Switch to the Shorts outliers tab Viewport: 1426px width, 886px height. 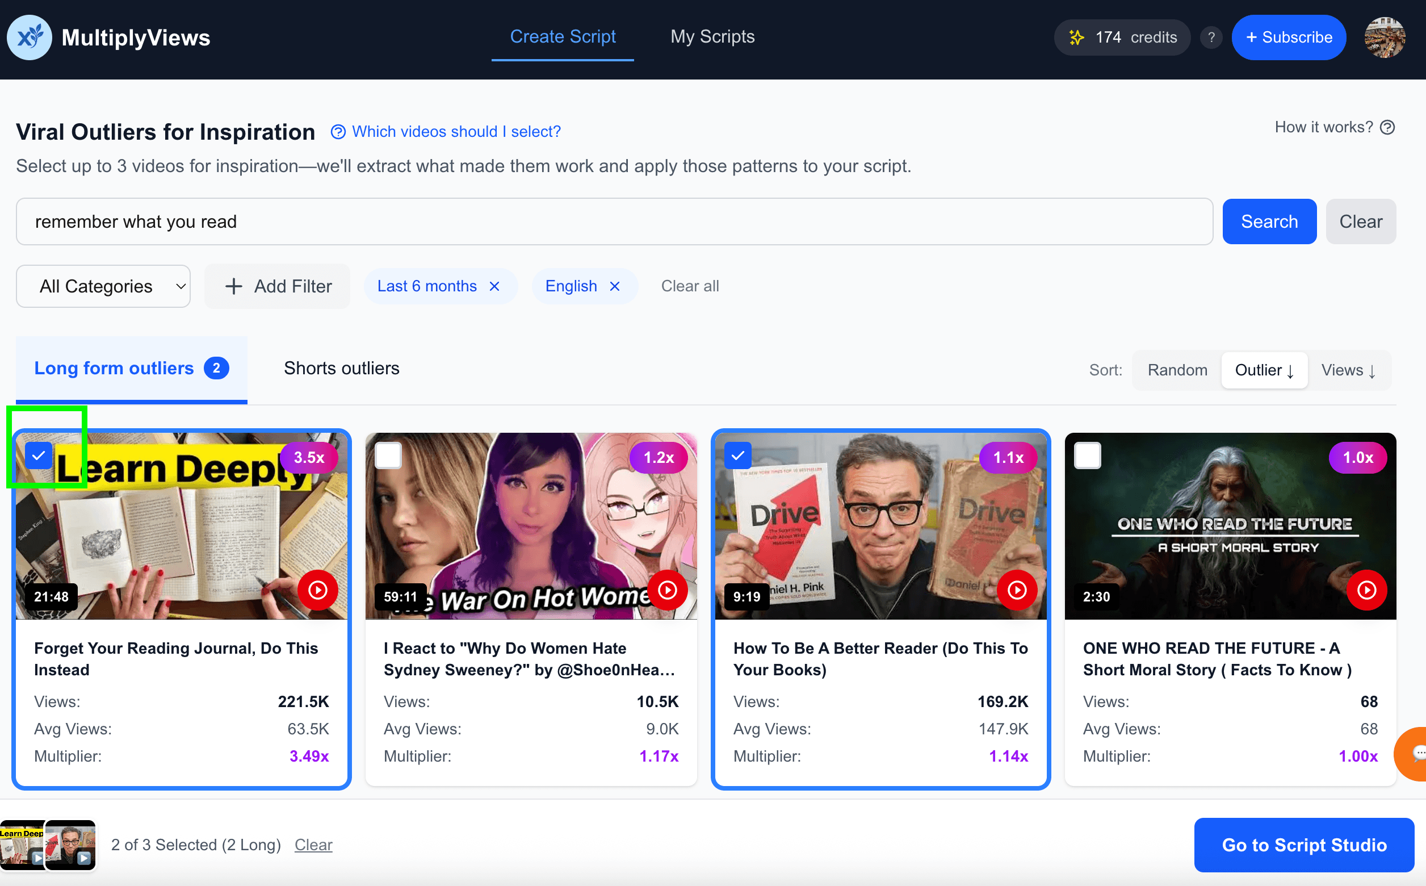(x=341, y=368)
